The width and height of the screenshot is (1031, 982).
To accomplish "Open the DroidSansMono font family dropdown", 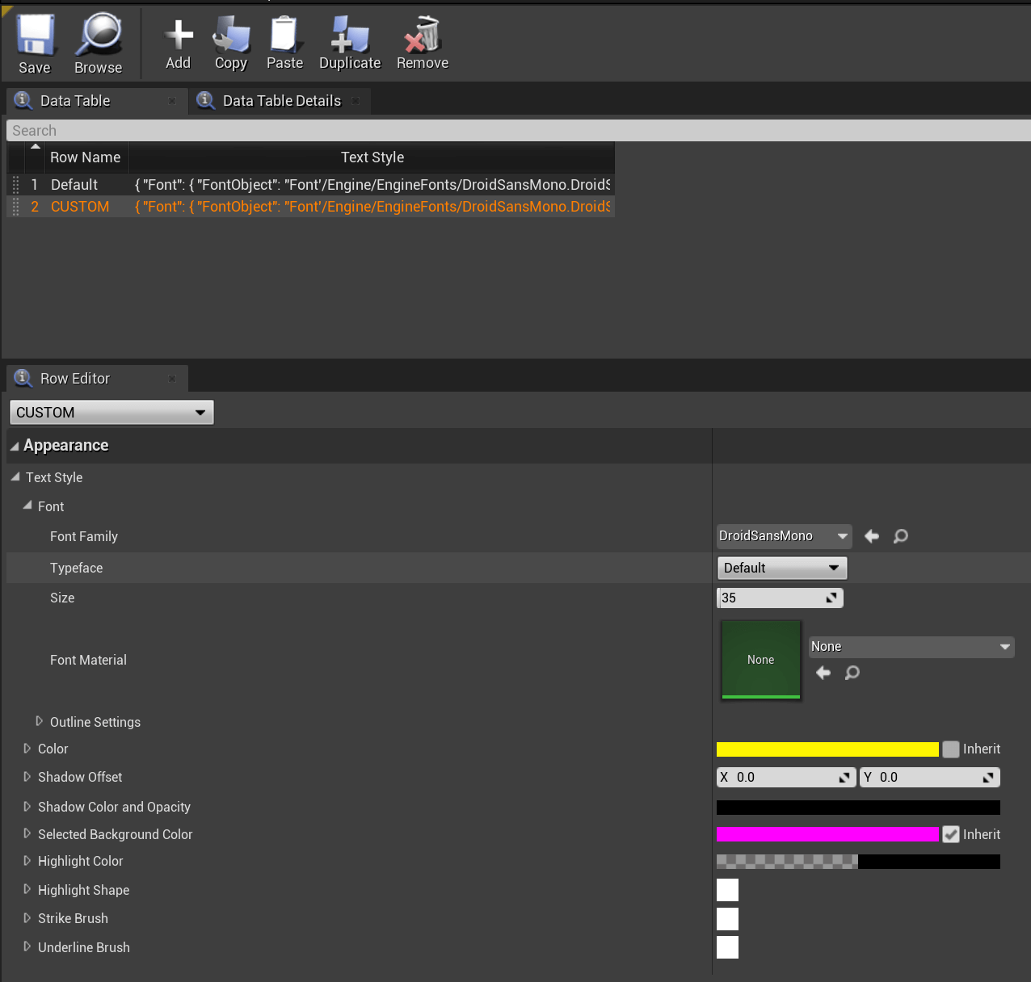I will (784, 536).
